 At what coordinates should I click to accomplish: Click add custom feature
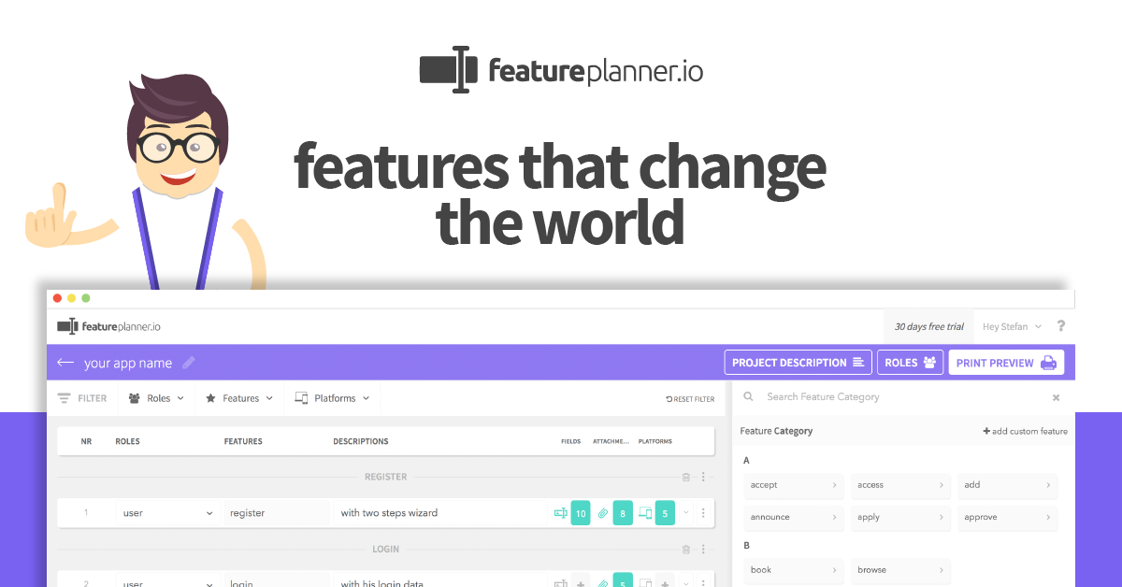1025,431
